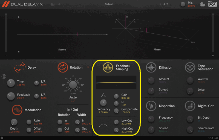The height and width of the screenshot is (140, 219).
Task: Open the info icon in status bar
Action: [x=2, y=138]
